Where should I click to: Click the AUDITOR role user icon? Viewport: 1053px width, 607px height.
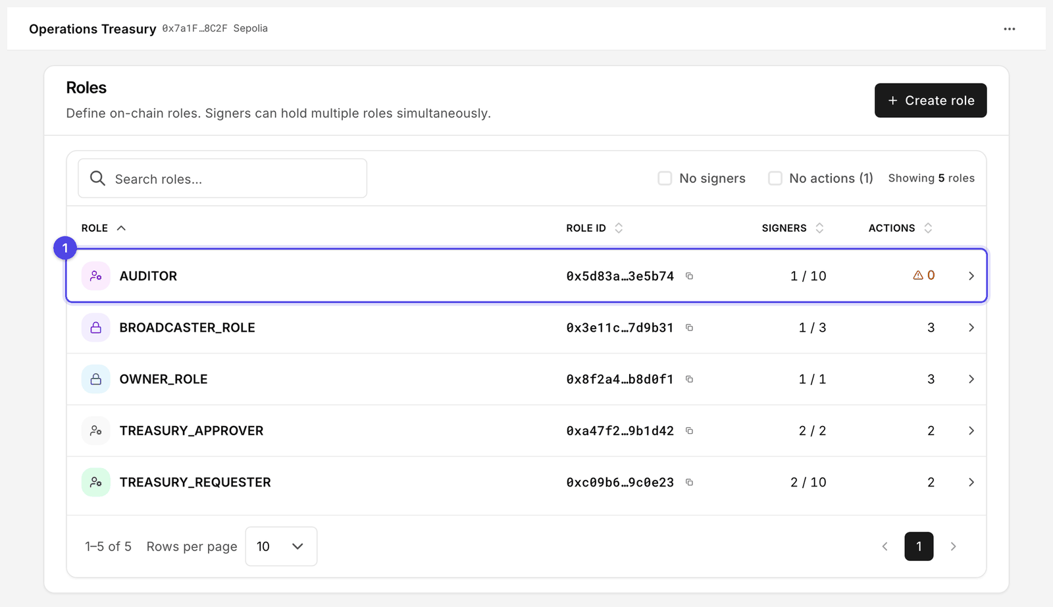[95, 276]
